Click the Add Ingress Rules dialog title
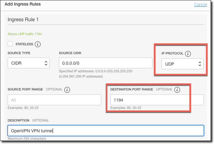 click(x=23, y=4)
